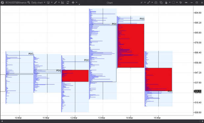Viewport: 204px width, 123px height.
Task: Click the POC label on 15 Mar profile
Action: 170,91
